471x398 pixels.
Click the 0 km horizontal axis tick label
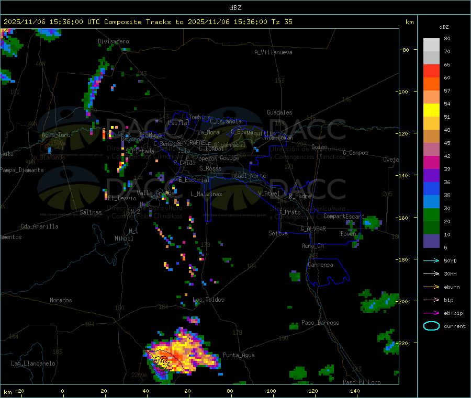(62, 391)
